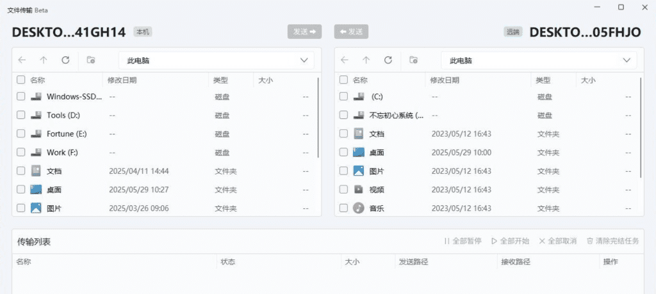Cancel all transfers (全部取消)
This screenshot has width=656, height=294.
pyautogui.click(x=558, y=241)
